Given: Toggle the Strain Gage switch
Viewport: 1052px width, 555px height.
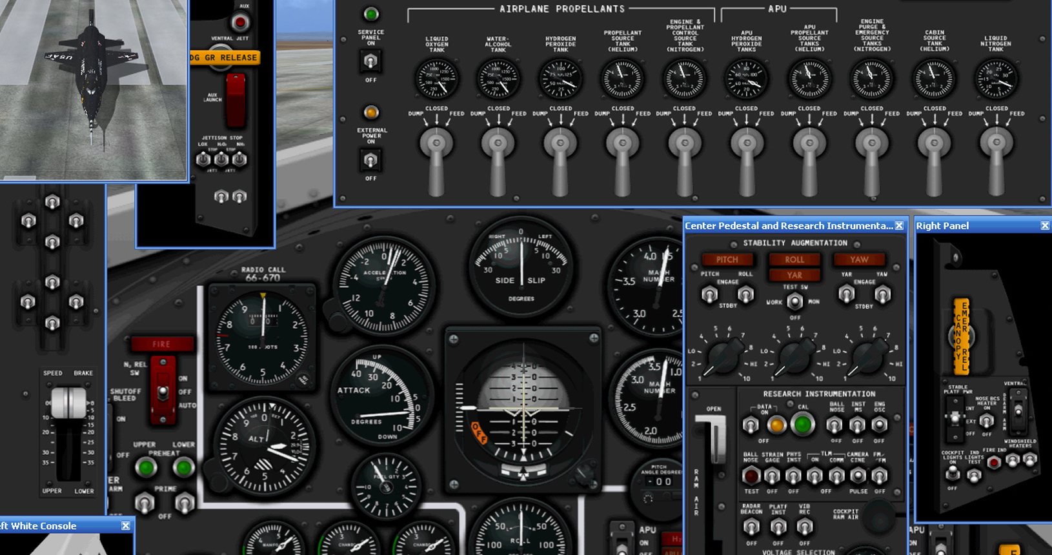Looking at the screenshot, I should click(x=772, y=476).
